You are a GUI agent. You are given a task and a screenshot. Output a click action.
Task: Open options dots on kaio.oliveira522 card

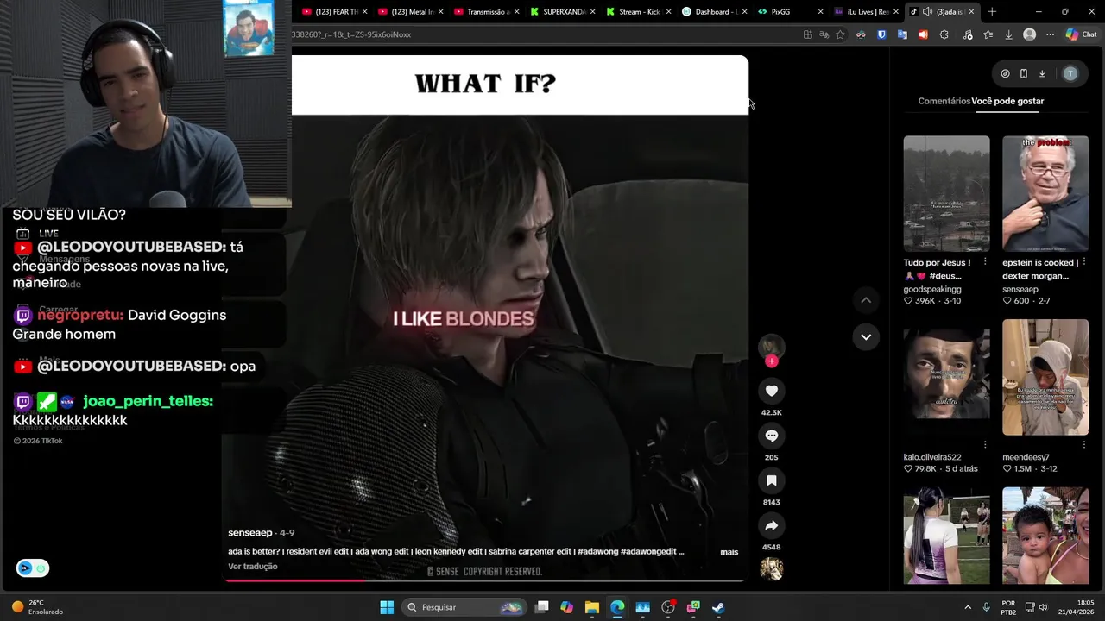[985, 445]
